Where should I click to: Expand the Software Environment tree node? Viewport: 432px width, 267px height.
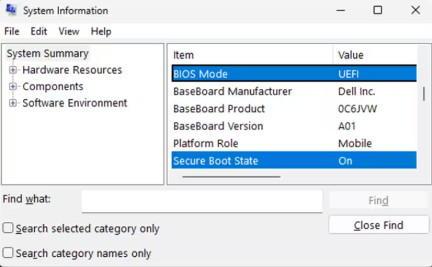[x=13, y=103]
